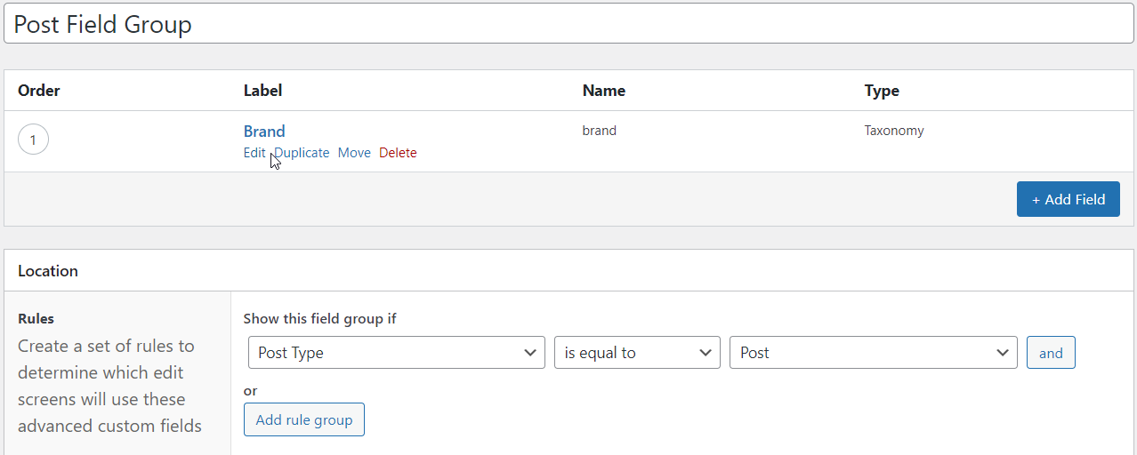1137x455 pixels.
Task: Click Edit under the Brand field
Action: pos(254,153)
